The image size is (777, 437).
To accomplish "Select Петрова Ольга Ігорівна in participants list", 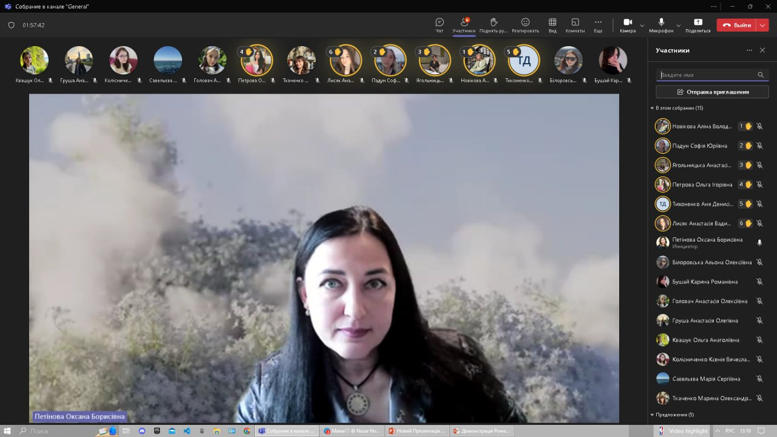I will tap(710, 185).
